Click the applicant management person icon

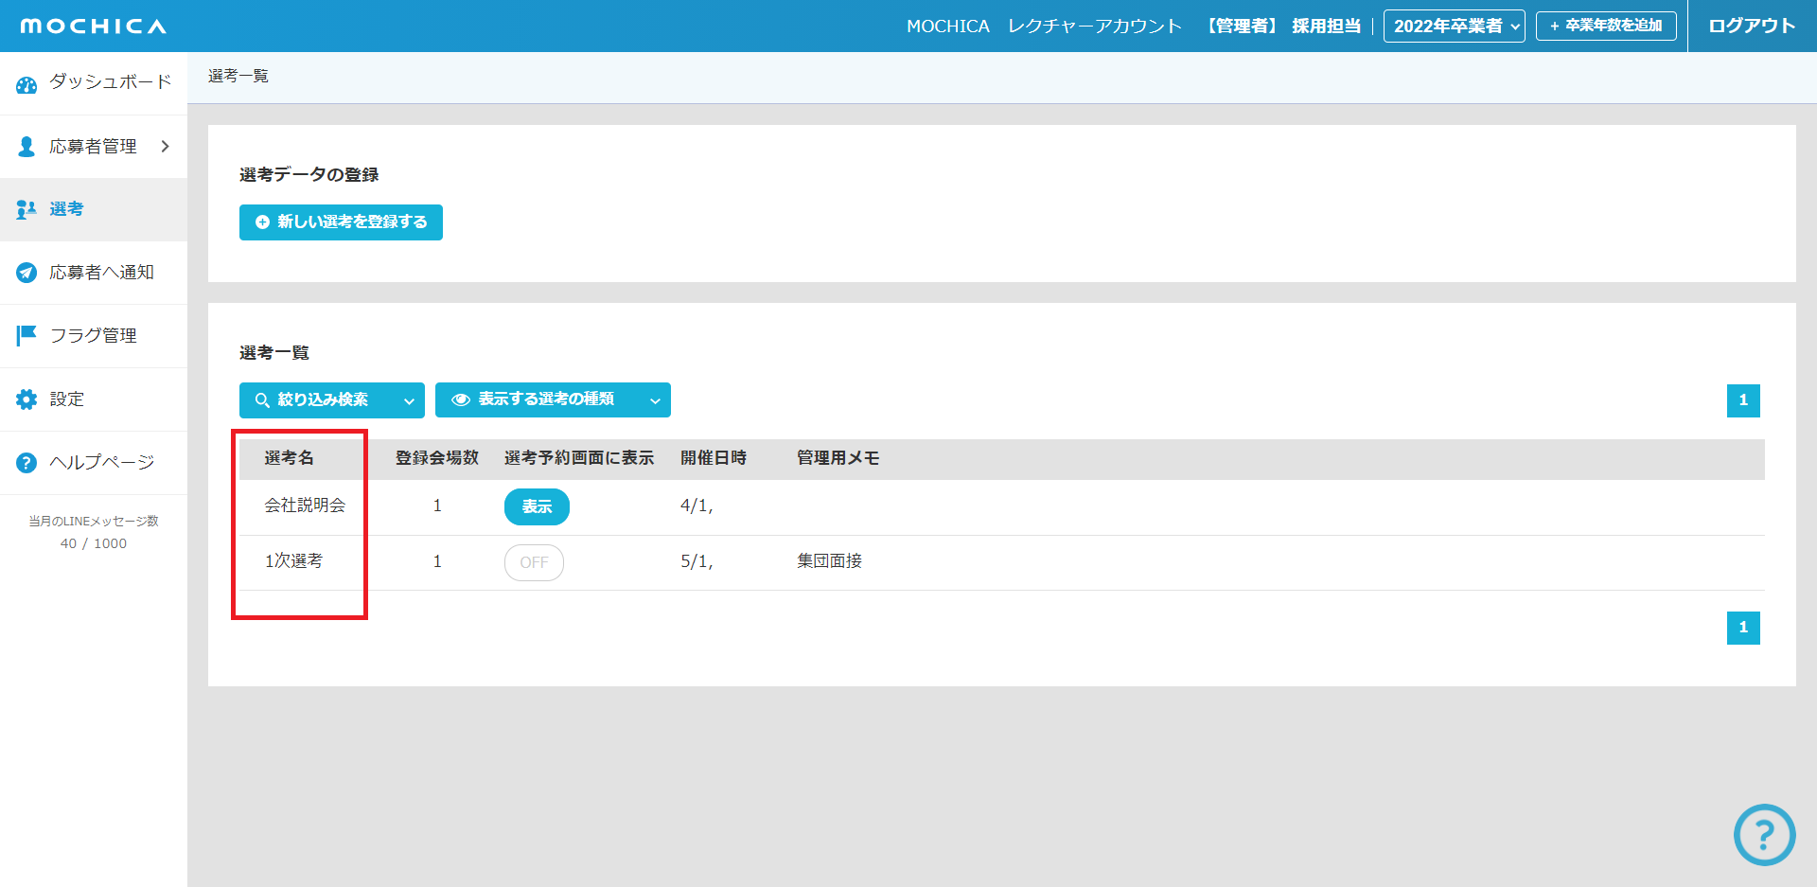[x=26, y=147]
